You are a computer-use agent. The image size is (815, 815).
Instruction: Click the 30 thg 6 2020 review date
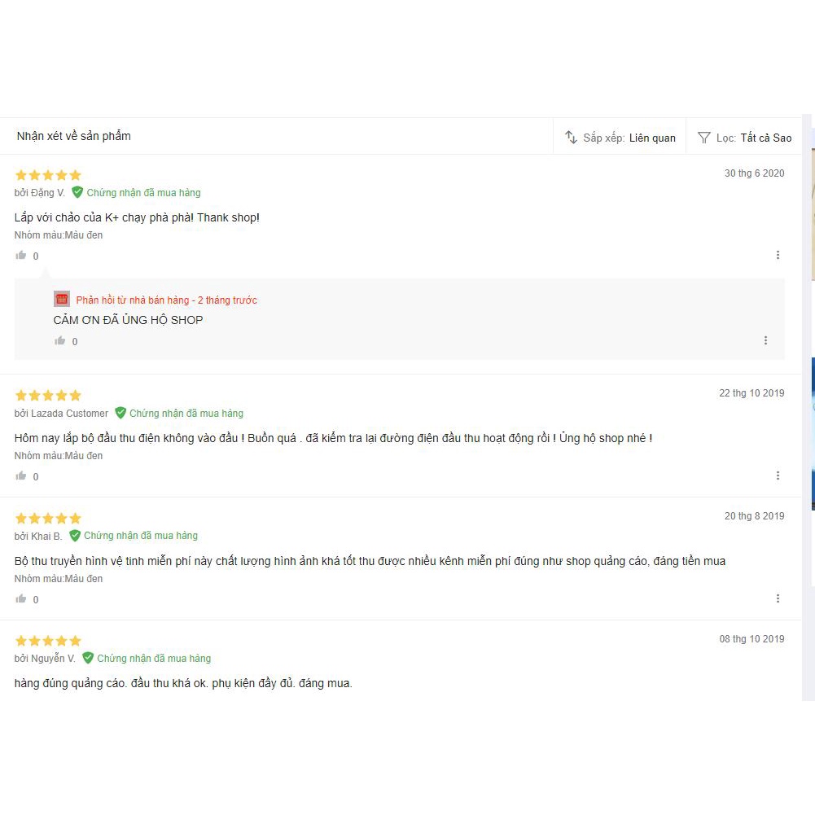coord(754,173)
